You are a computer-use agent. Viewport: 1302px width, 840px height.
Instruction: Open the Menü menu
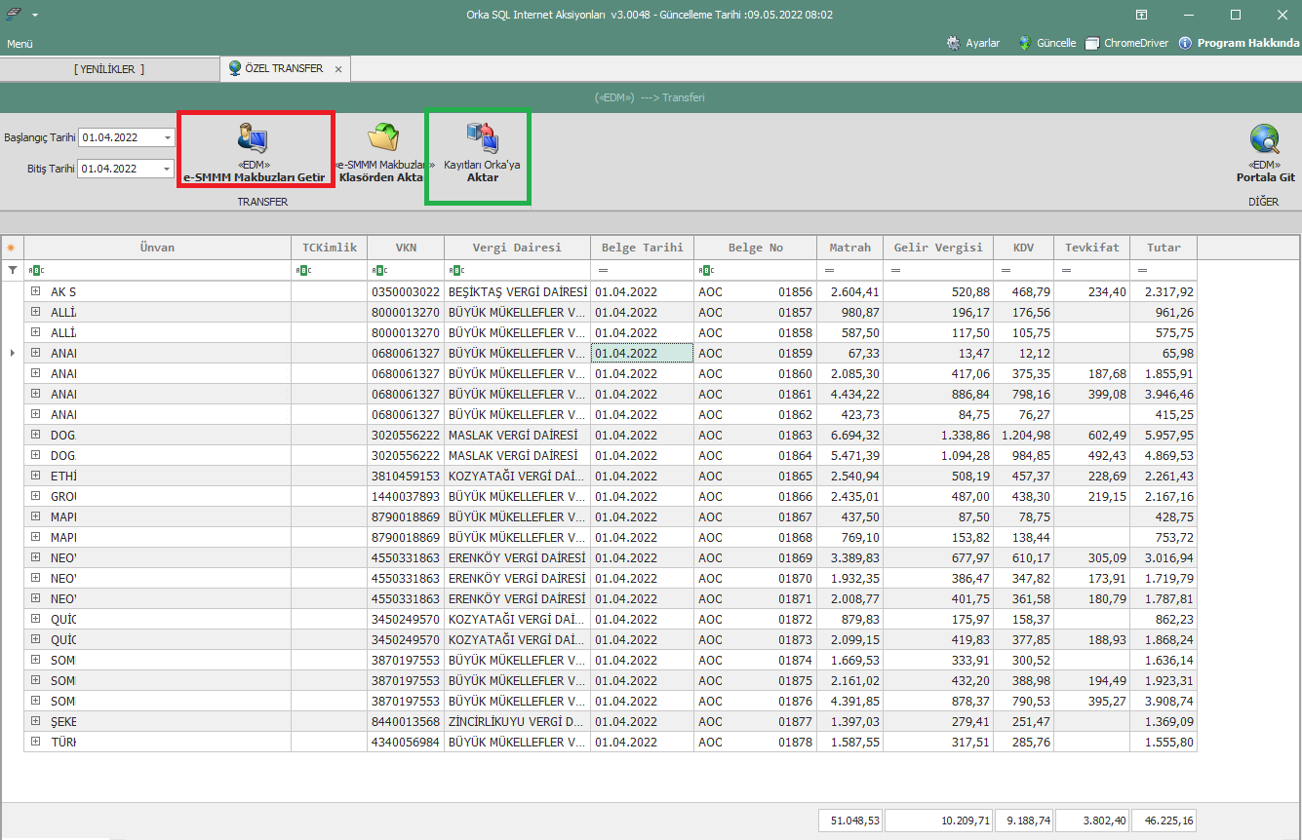20,44
